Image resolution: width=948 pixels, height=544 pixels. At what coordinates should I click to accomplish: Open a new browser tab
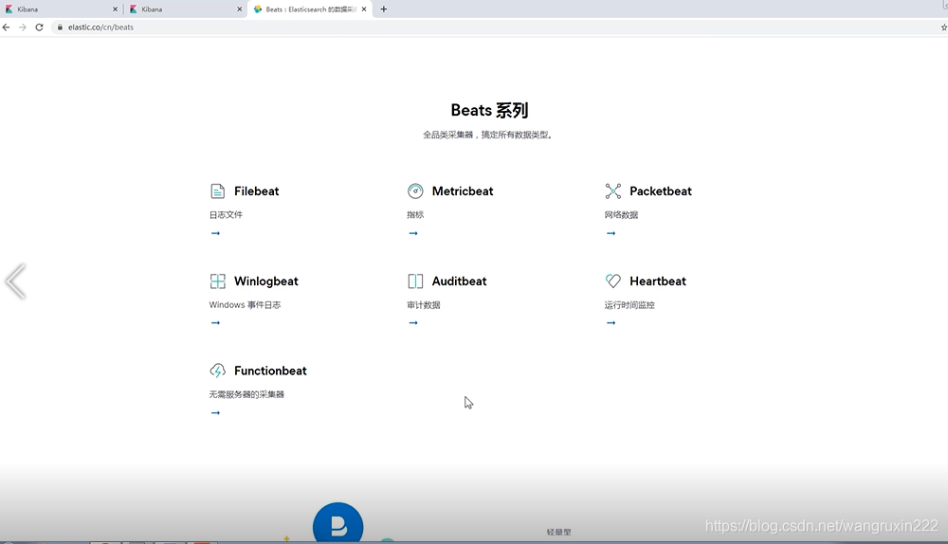(383, 9)
